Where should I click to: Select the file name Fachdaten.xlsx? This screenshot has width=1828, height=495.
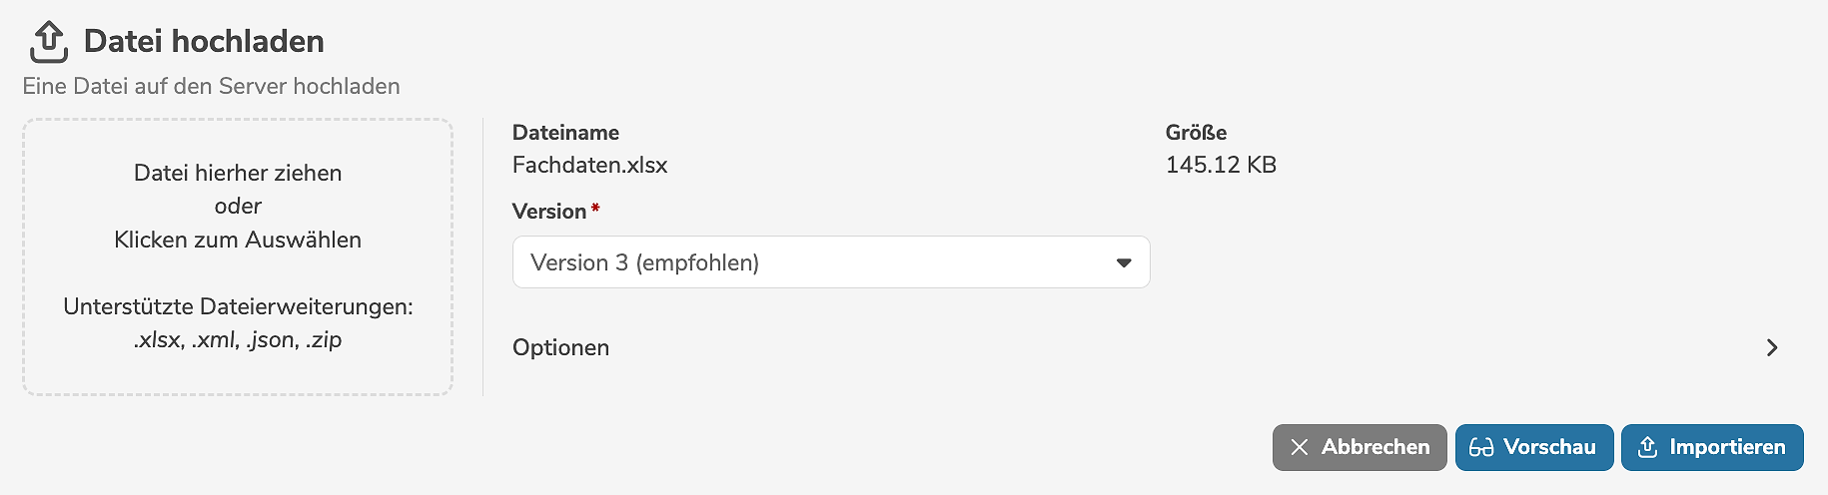coord(589,165)
